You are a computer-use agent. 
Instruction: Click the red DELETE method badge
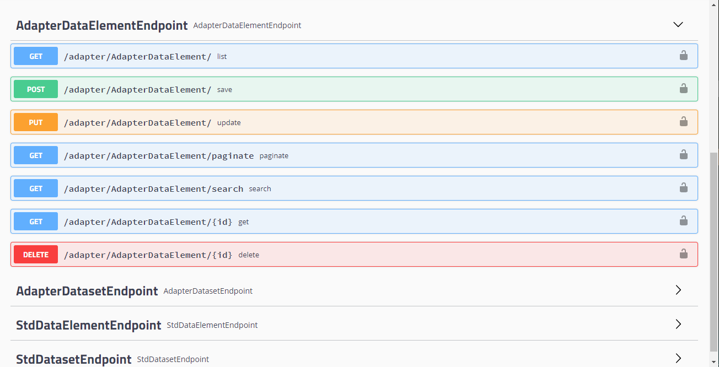coord(36,255)
